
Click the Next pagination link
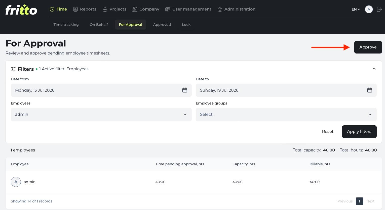[x=370, y=201]
